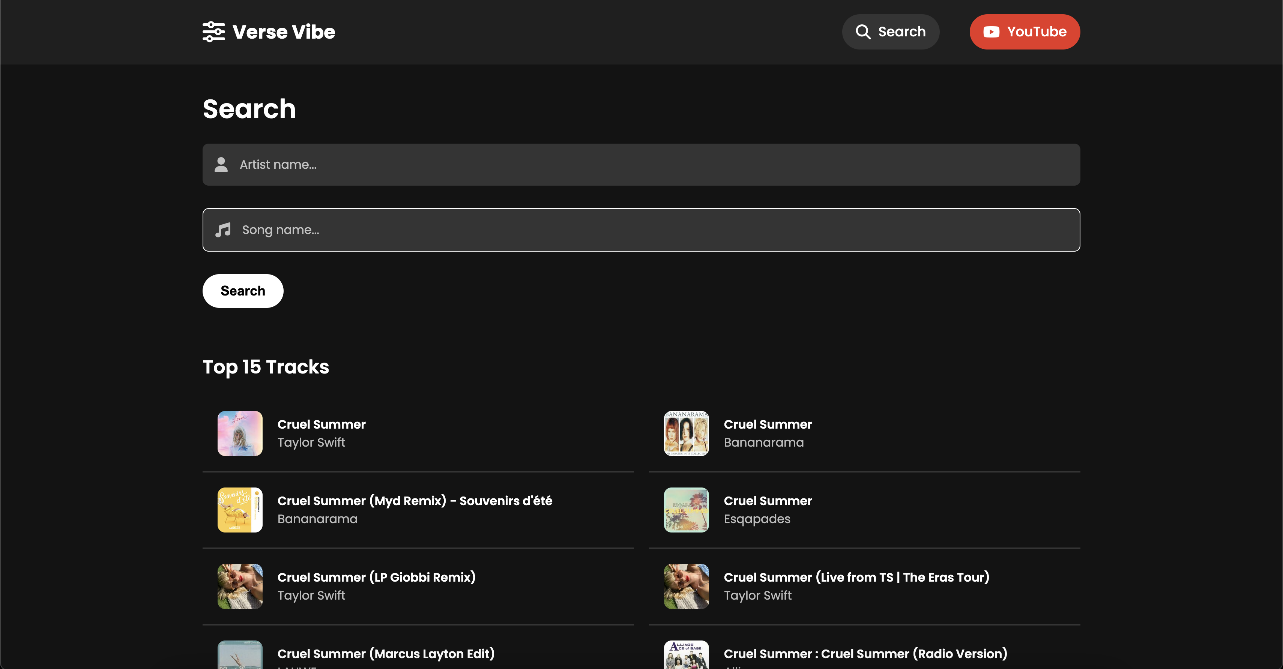Submit with the white Search button
This screenshot has width=1283, height=669.
coord(243,291)
